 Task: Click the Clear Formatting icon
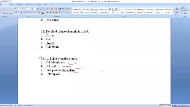44,9
